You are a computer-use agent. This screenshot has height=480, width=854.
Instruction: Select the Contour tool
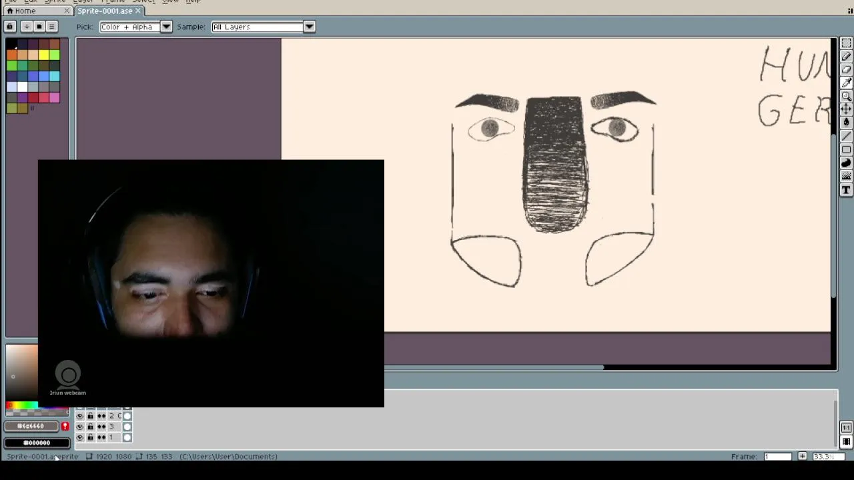tap(846, 163)
